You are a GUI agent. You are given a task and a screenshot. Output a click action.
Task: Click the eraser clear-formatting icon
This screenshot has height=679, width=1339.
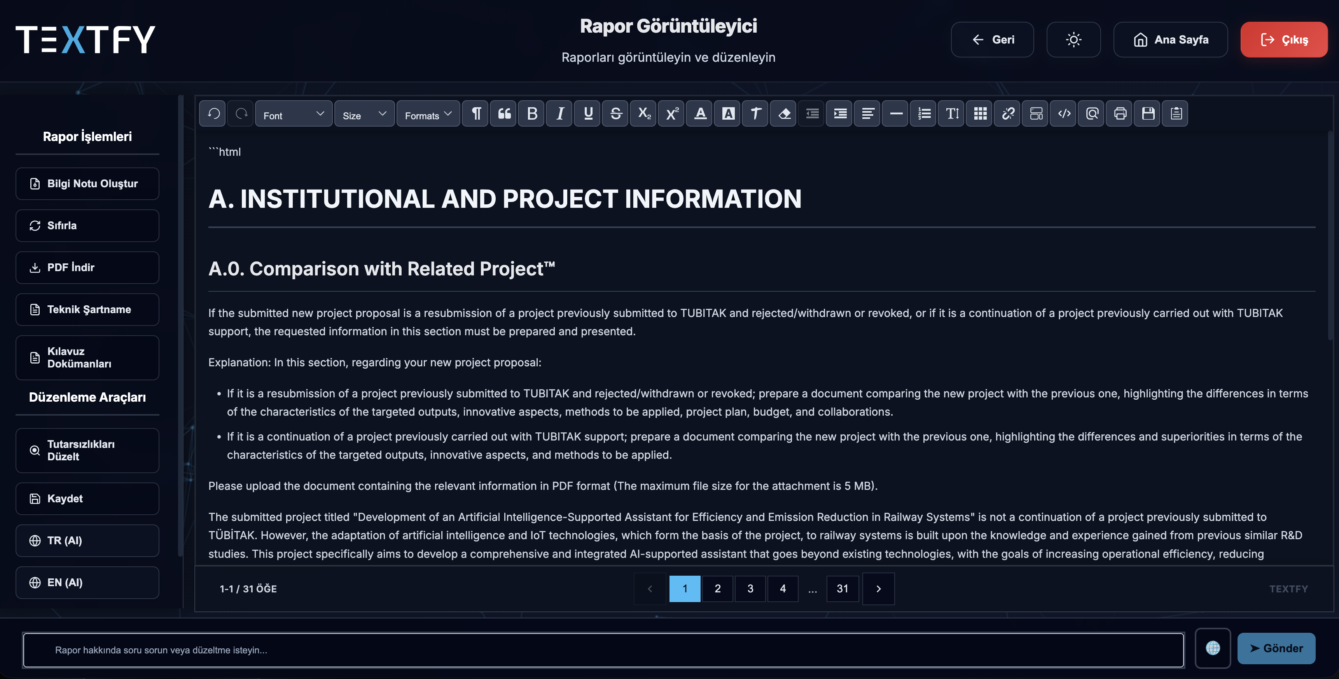(x=784, y=113)
